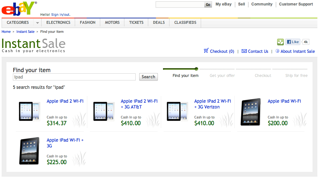
Task: Click the $225.00 price
Action: point(57,162)
